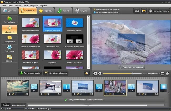Choose the Из цветного в черно-белое effect
The height and width of the screenshot is (111, 171).
point(74,40)
